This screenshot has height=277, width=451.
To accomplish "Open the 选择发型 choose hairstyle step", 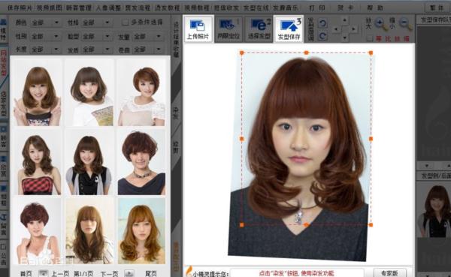I will click(x=259, y=29).
